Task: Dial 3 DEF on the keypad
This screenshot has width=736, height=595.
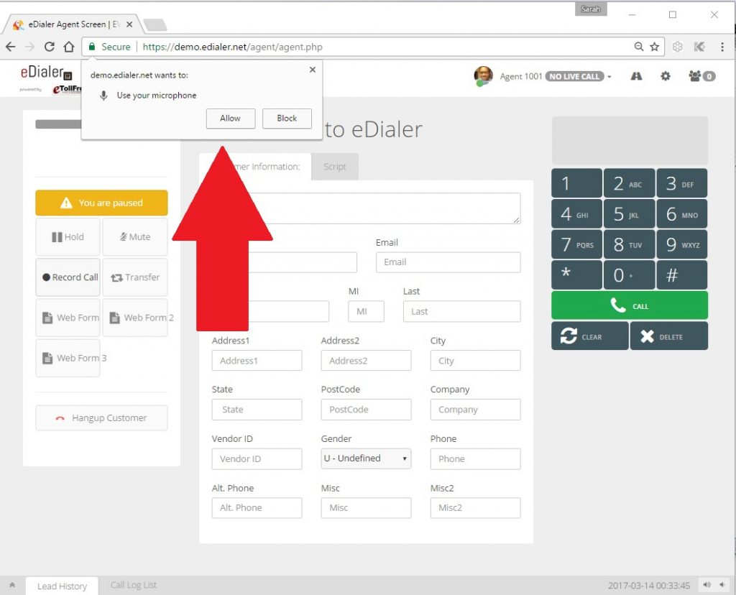Action: [x=682, y=183]
